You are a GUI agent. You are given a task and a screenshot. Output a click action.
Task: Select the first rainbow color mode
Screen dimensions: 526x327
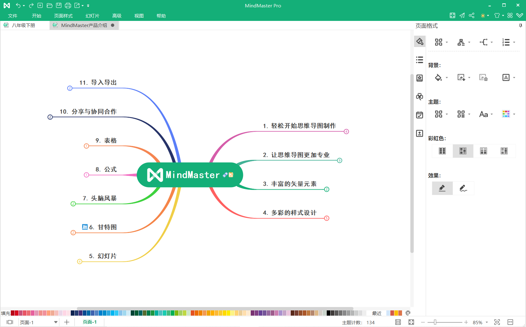pos(442,151)
